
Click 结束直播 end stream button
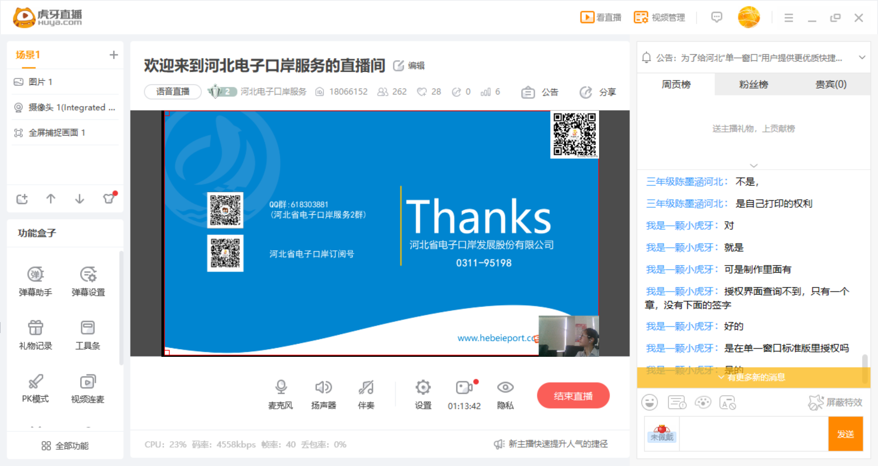pyautogui.click(x=573, y=396)
